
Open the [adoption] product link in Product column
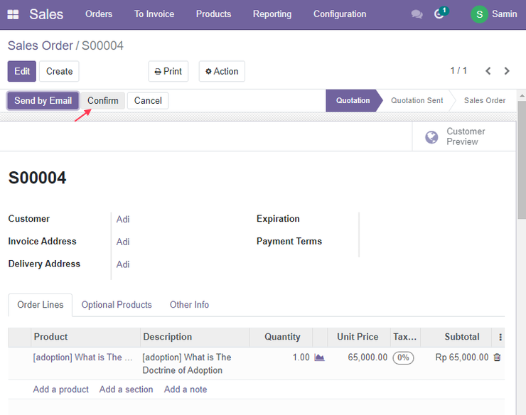[x=82, y=357]
